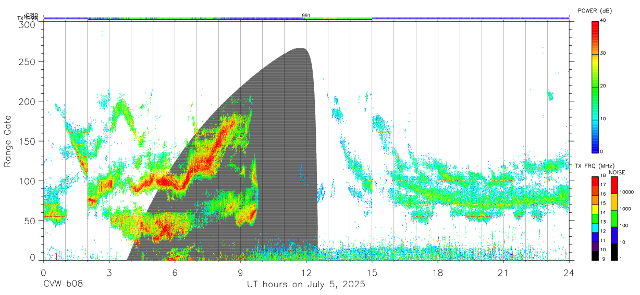This screenshot has width=640, height=295.
Task: Click the 15 hour tick label on time axis
Action: click(x=372, y=272)
